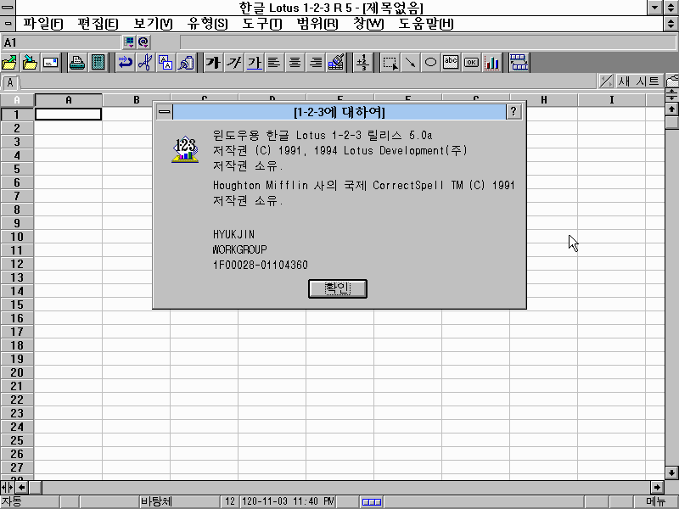
Task: Select row 15 header
Action: tap(17, 305)
